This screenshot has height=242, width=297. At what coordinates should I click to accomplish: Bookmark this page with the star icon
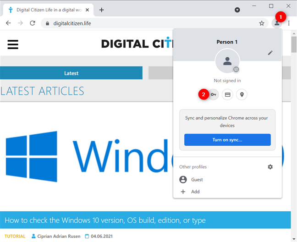click(262, 23)
